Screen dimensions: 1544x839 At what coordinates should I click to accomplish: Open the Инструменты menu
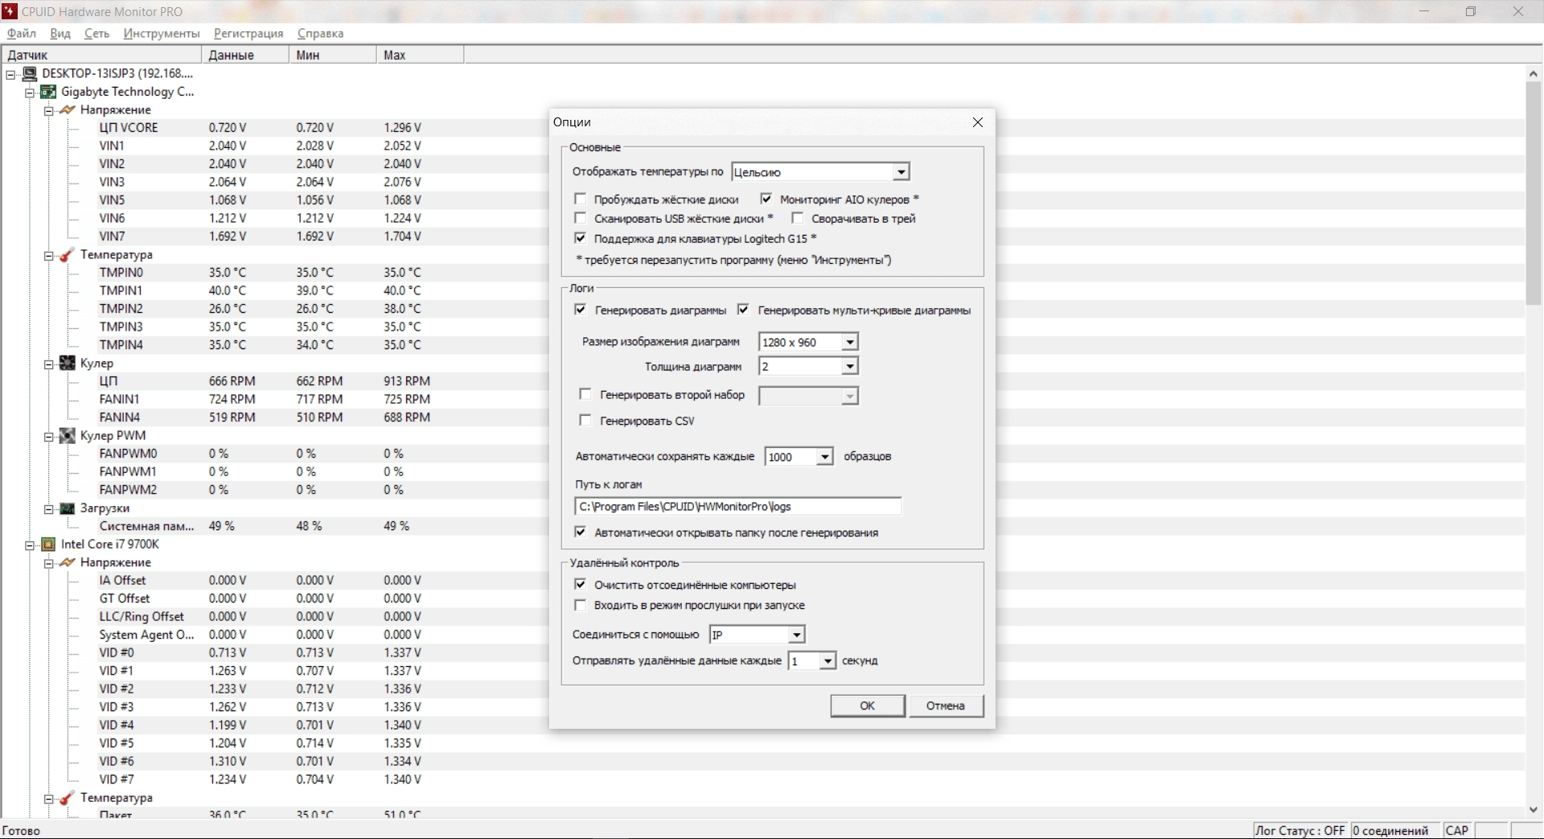[x=162, y=33]
